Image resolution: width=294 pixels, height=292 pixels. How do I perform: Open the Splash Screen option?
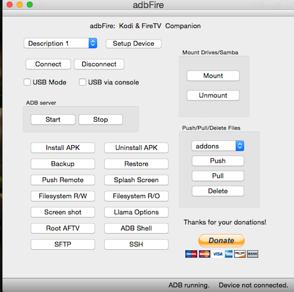136,180
